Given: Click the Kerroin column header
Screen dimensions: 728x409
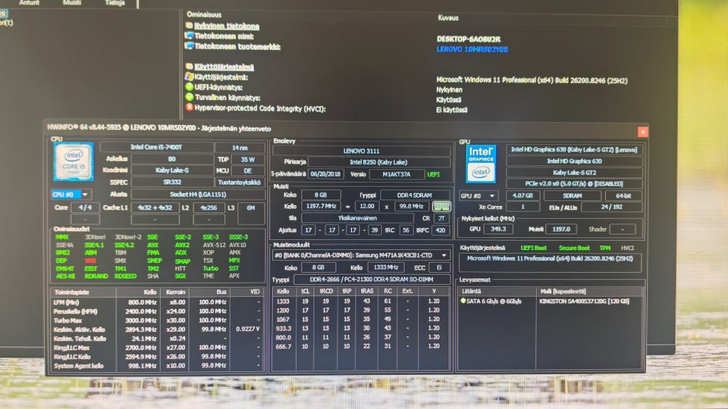Looking at the screenshot, I should pos(175,292).
